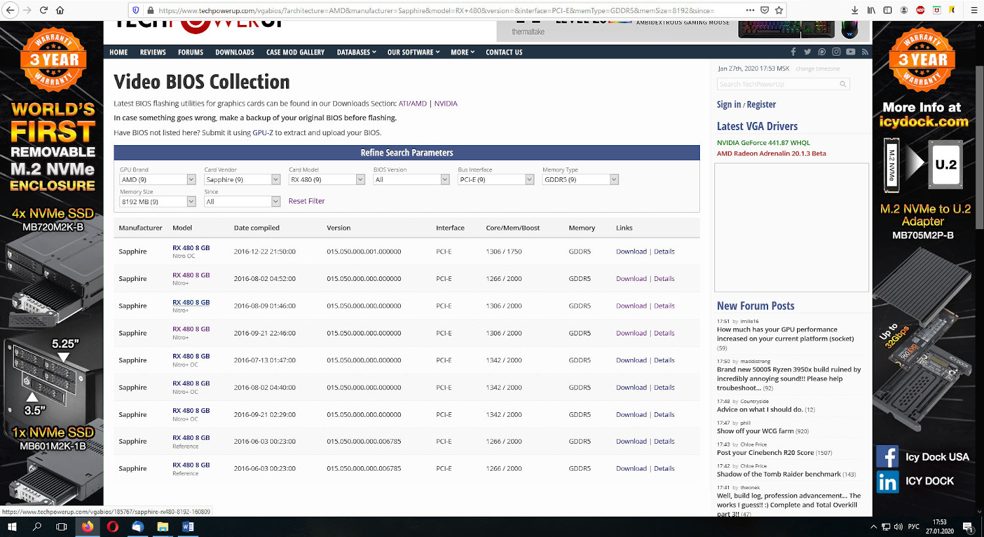
Task: Save page to Pocket icon
Action: coord(764,10)
